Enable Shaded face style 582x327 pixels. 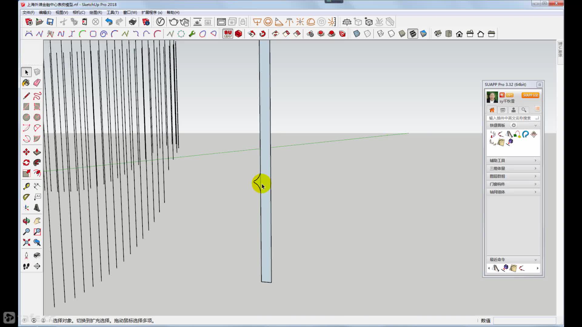pos(402,34)
